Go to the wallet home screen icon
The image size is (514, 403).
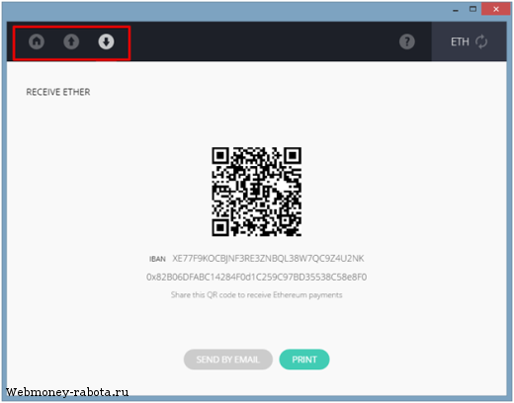point(37,41)
